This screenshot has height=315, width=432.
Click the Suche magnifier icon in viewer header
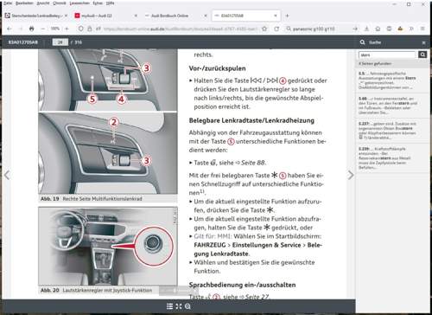pyautogui.click(x=362, y=42)
